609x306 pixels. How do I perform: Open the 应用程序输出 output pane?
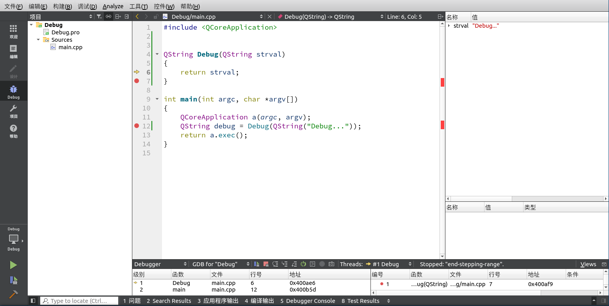[219, 301]
